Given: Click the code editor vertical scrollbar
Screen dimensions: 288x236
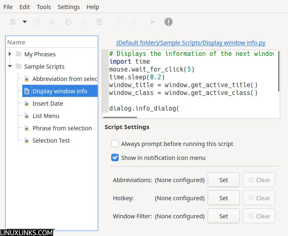Looking at the screenshot, I should click(279, 72).
